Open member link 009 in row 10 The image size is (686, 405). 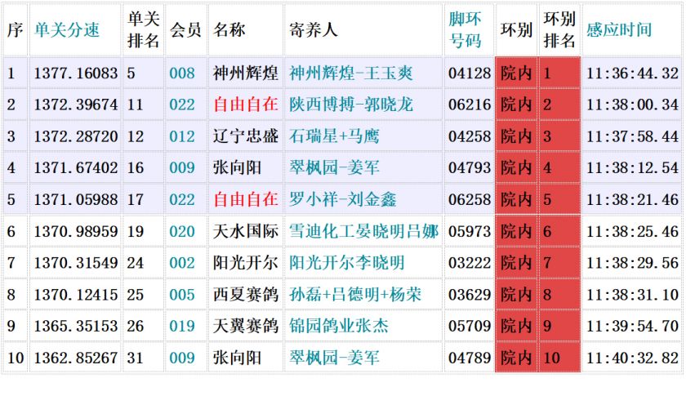[182, 358]
